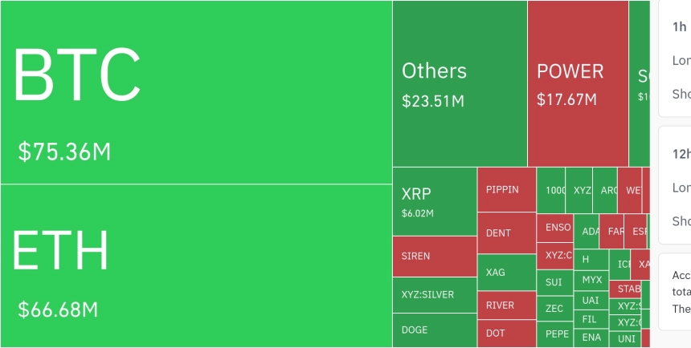Select the green DOGE tile

434,330
